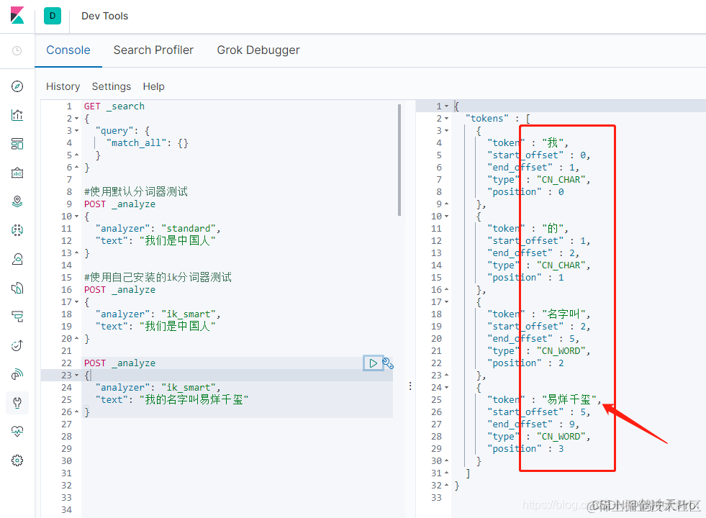Click Dev Tools breadcrumb title
The image size is (706, 518).
point(105,17)
